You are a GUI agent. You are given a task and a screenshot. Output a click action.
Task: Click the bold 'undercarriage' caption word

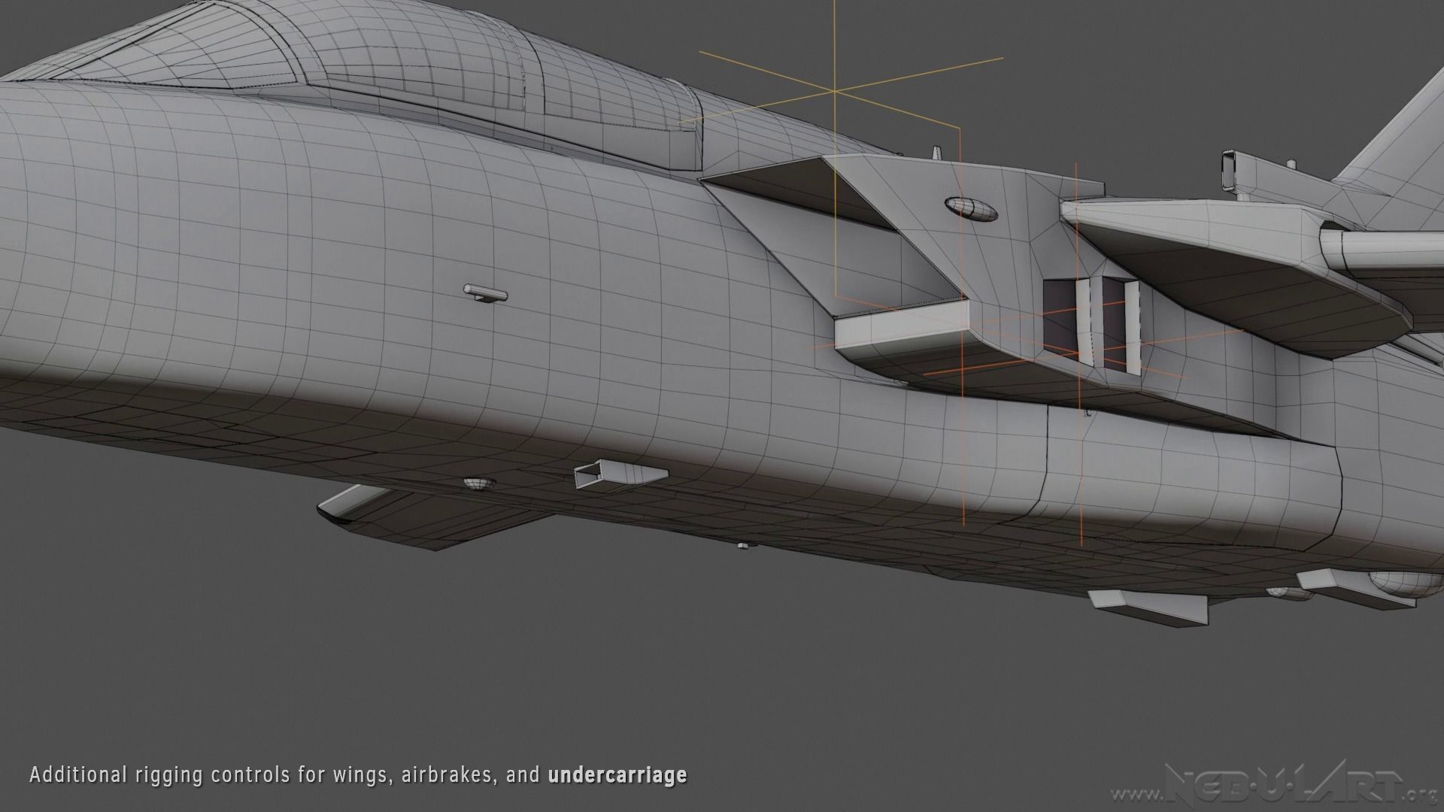[617, 775]
